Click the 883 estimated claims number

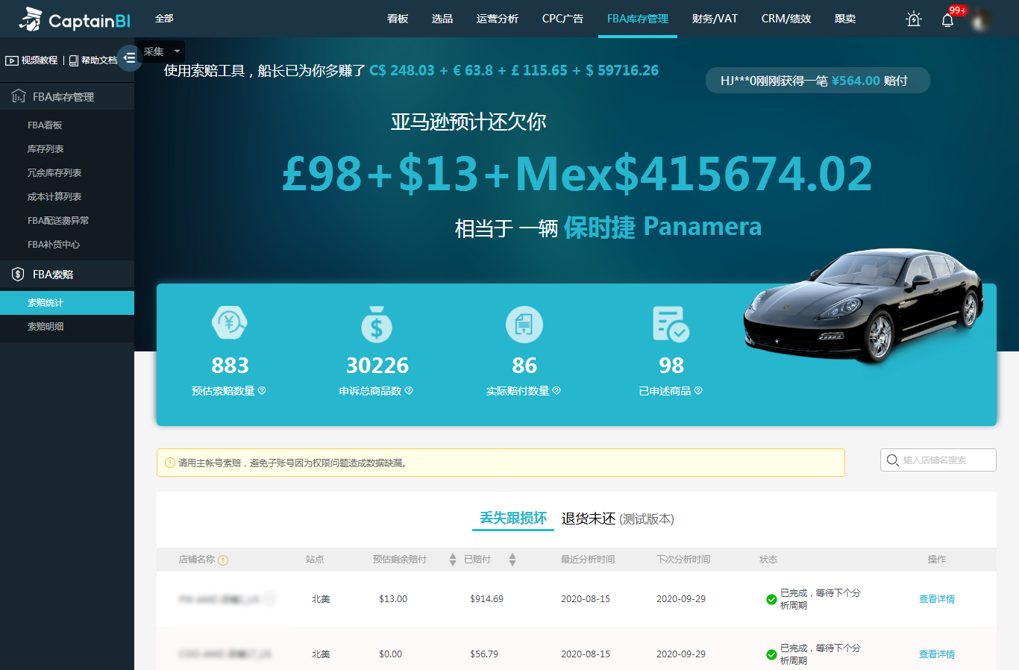pyautogui.click(x=230, y=366)
